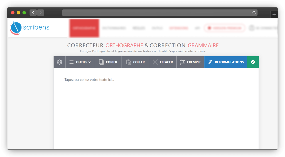The image size is (285, 157).
Task: Expand the Outils dropdown menu
Action: click(80, 62)
